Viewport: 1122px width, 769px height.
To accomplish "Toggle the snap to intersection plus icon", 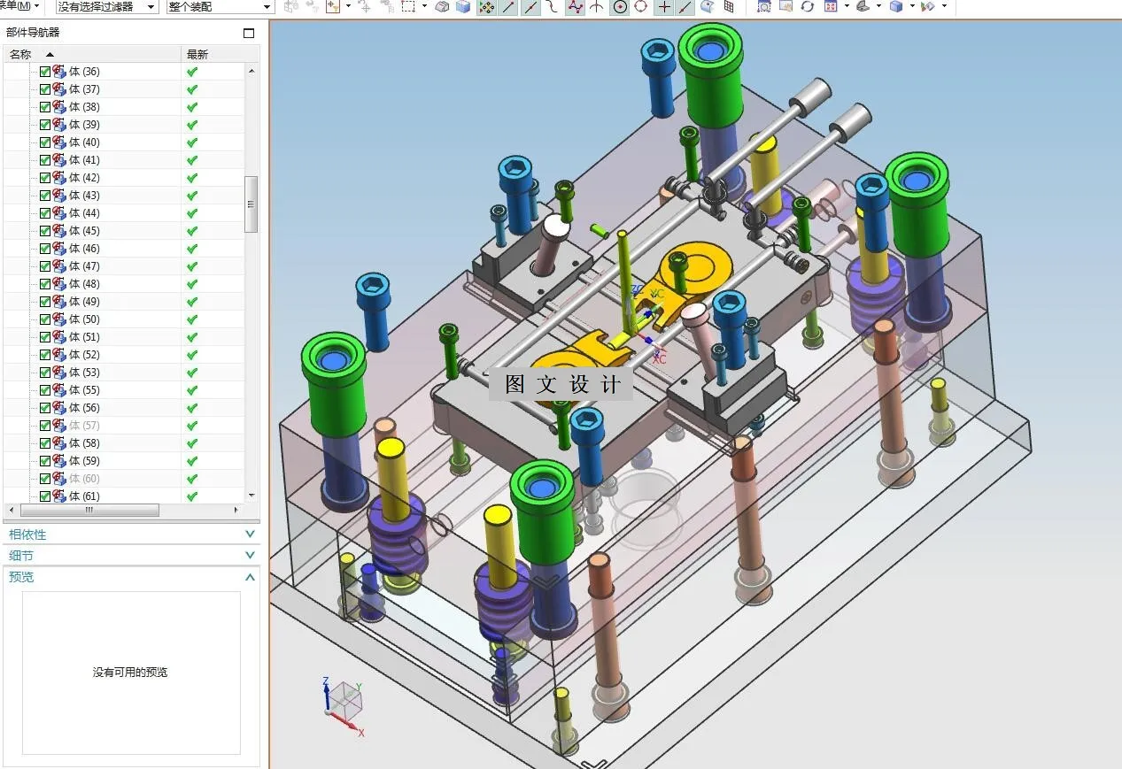I will [x=664, y=7].
